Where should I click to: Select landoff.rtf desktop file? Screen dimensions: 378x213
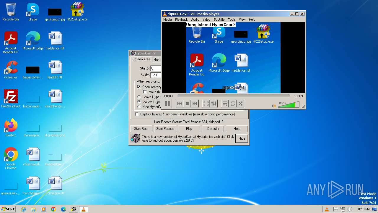(55, 70)
